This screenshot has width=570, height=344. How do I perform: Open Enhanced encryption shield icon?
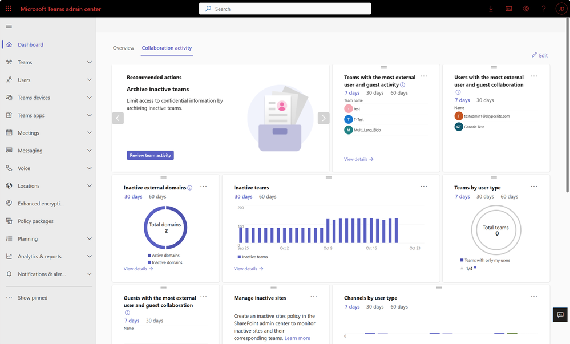click(x=9, y=203)
